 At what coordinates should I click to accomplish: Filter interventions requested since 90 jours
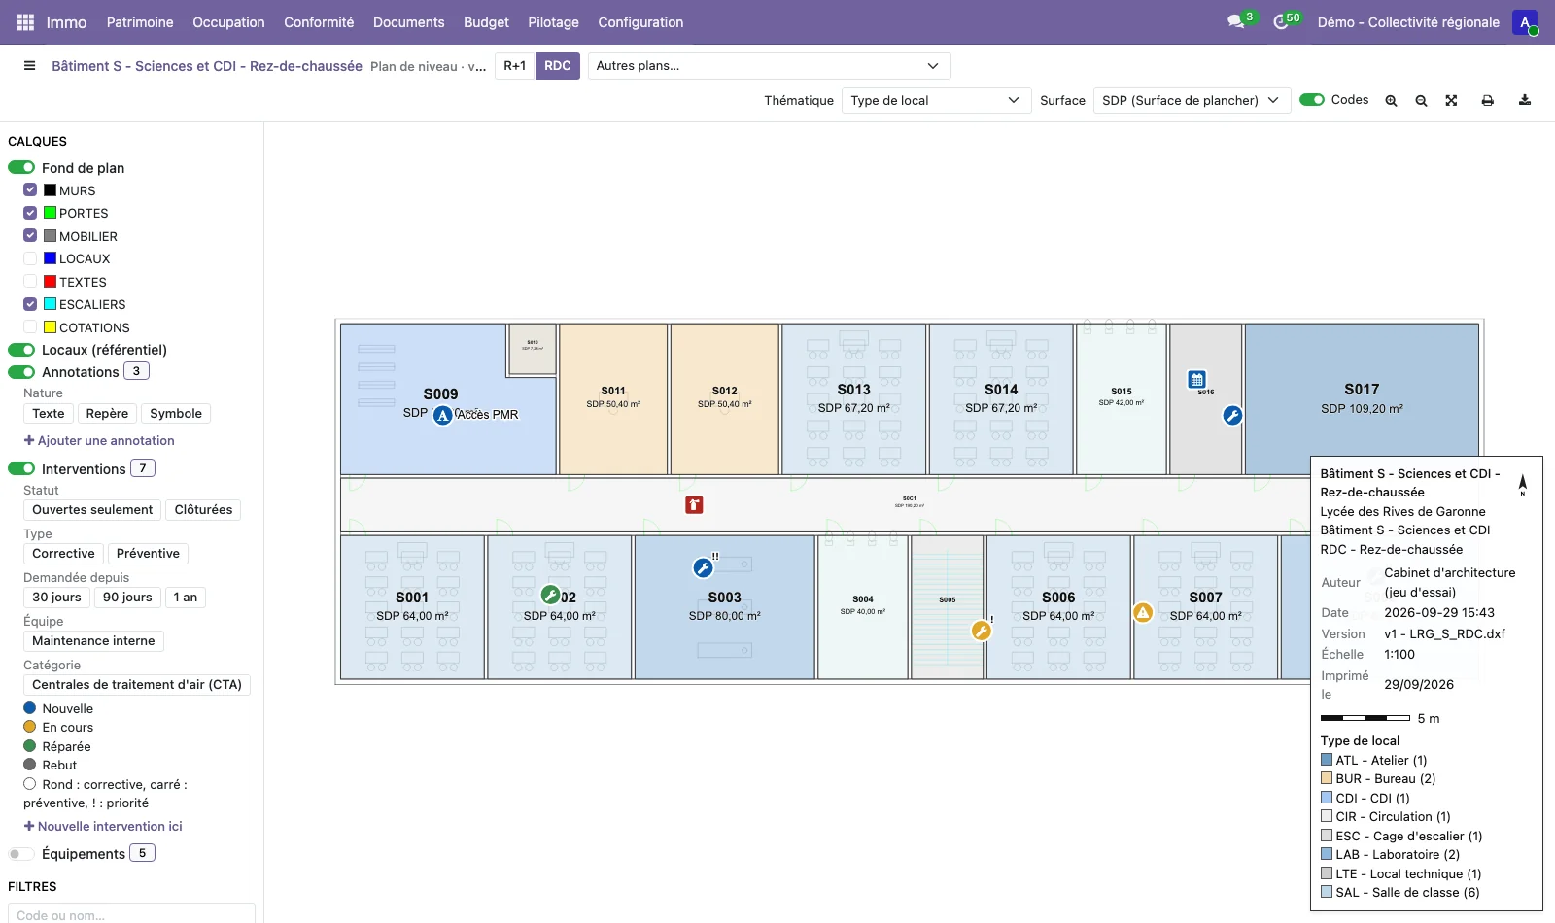127,597
